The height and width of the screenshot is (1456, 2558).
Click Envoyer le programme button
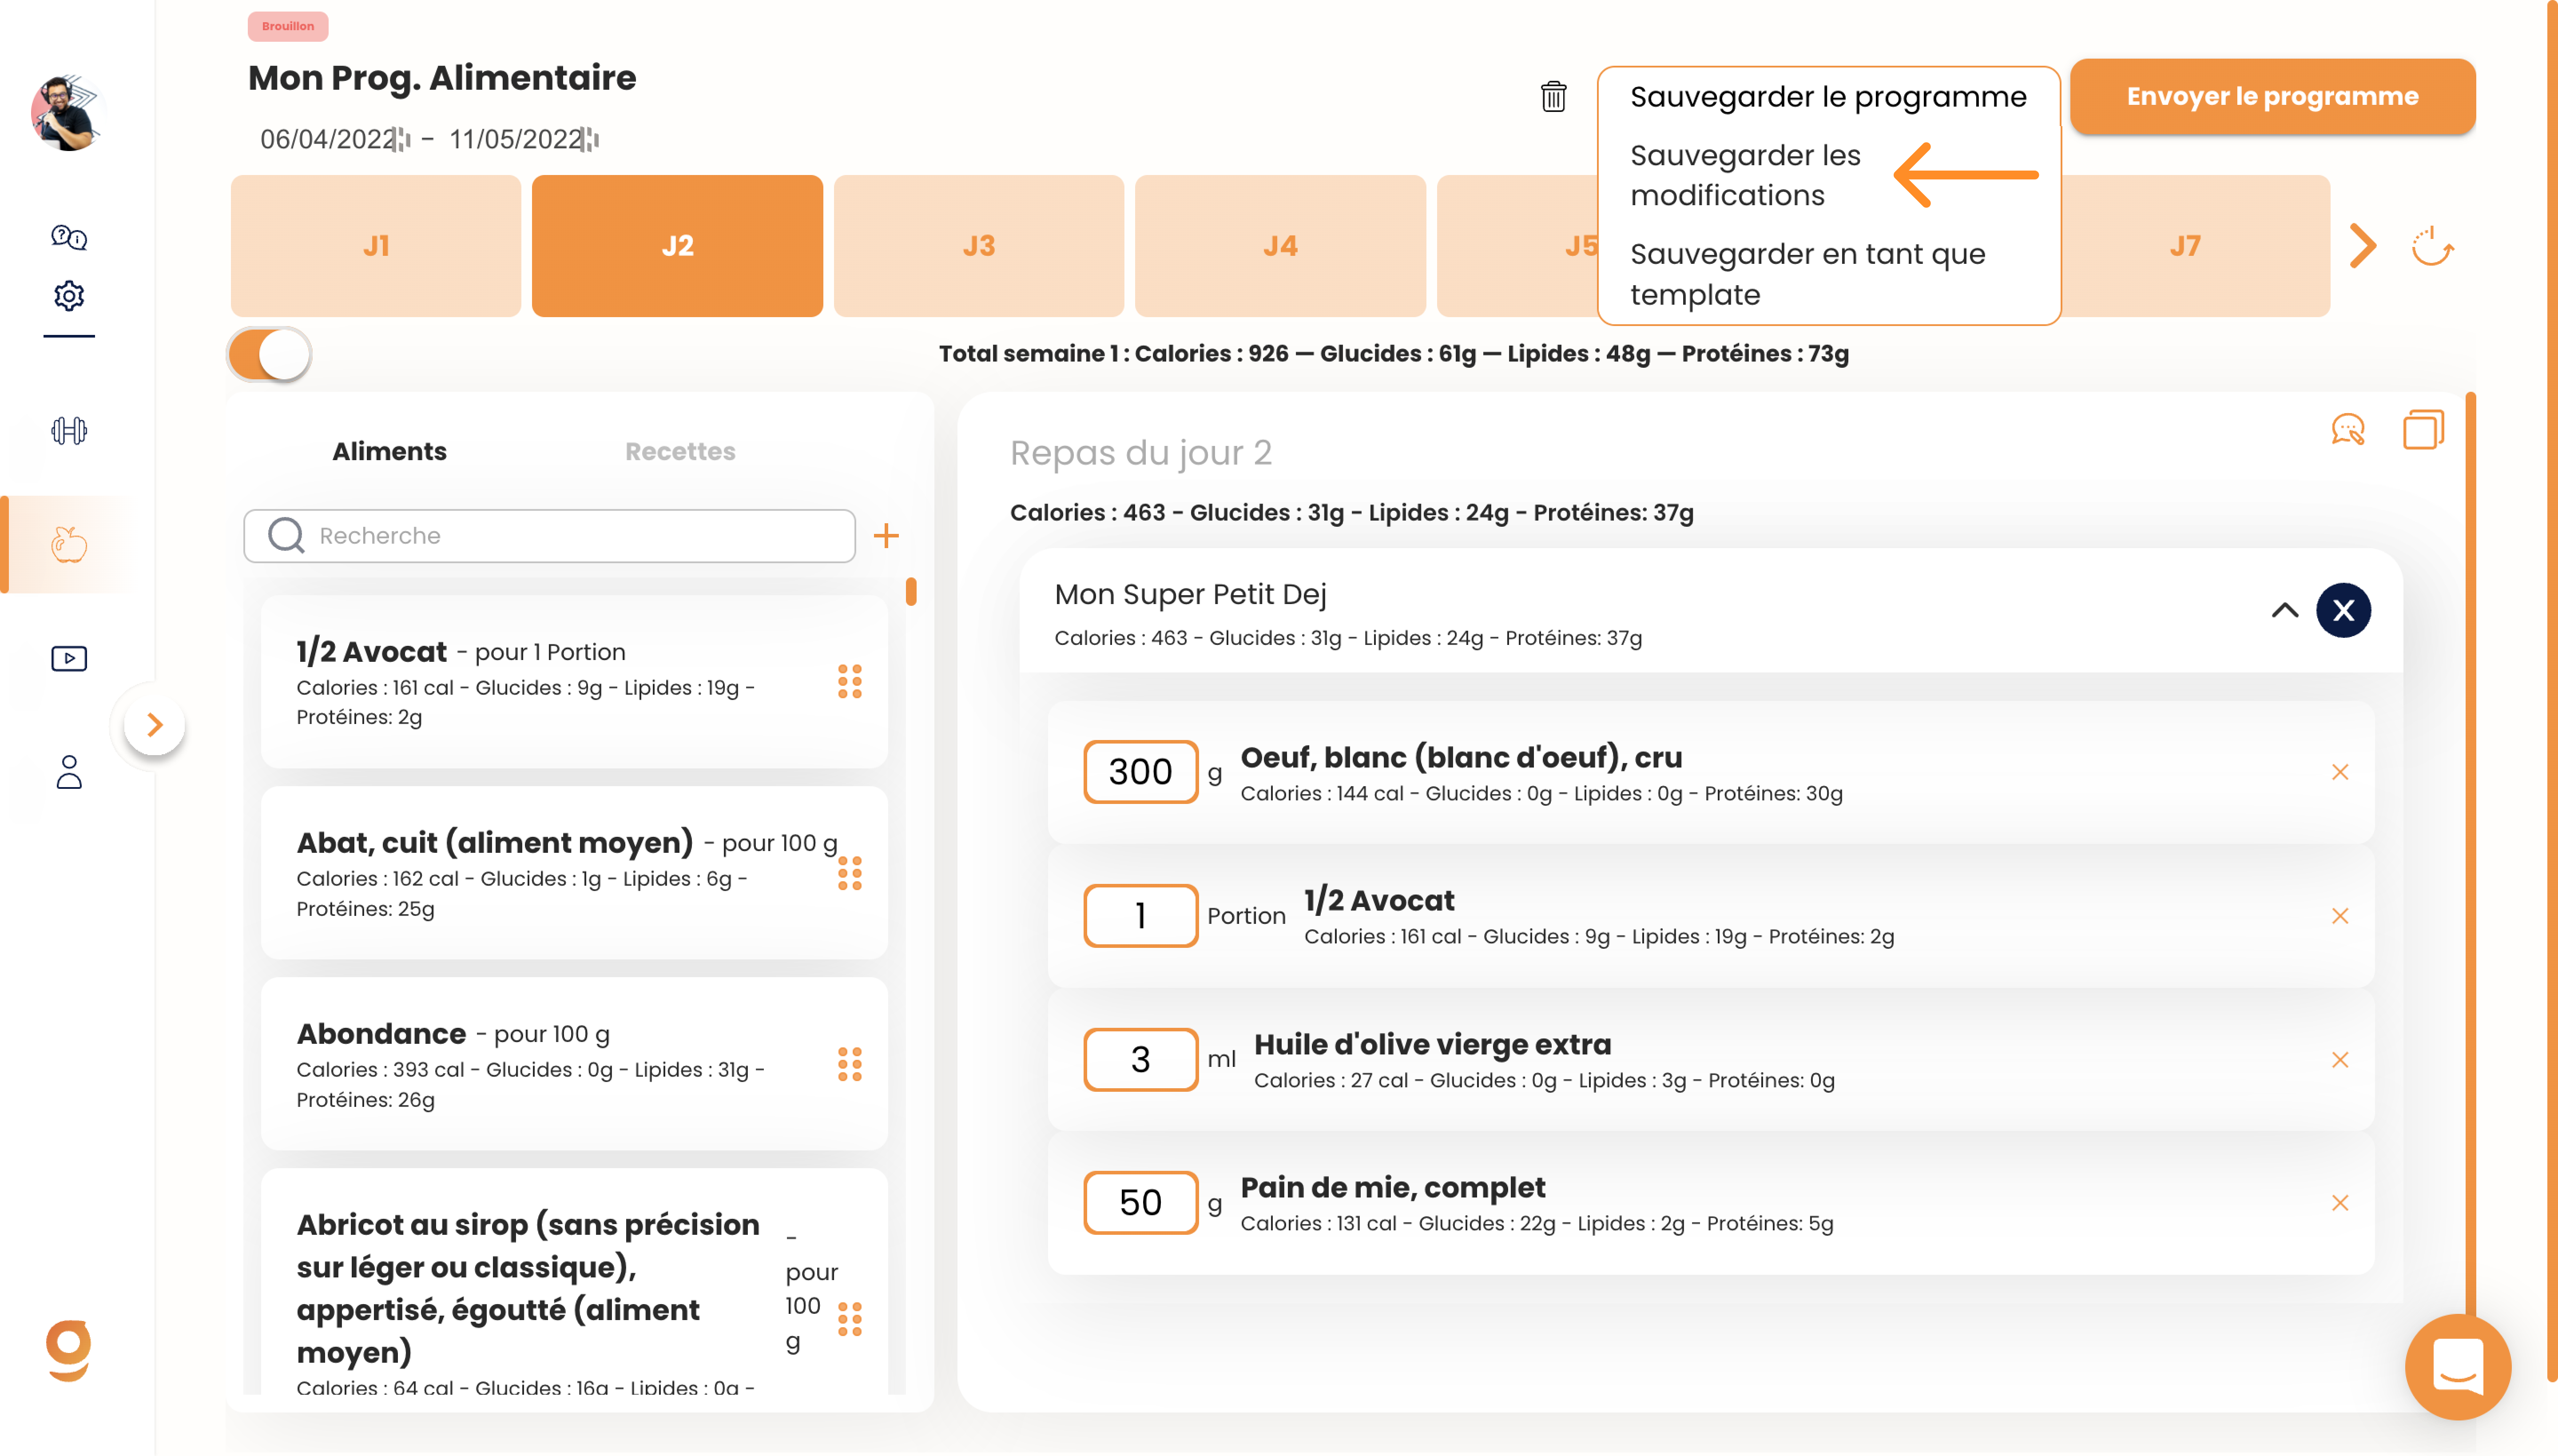pos(2272,96)
